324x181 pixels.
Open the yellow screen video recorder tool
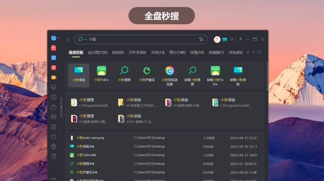pos(53,77)
